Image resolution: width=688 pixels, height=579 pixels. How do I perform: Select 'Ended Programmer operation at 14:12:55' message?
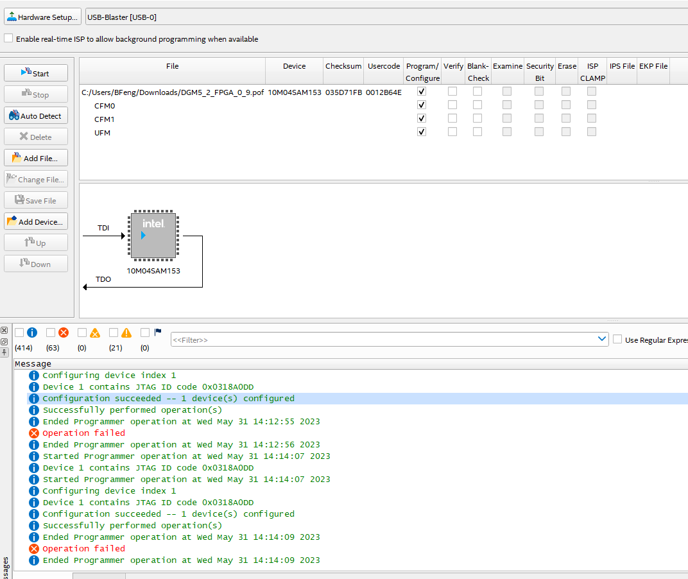coord(181,421)
